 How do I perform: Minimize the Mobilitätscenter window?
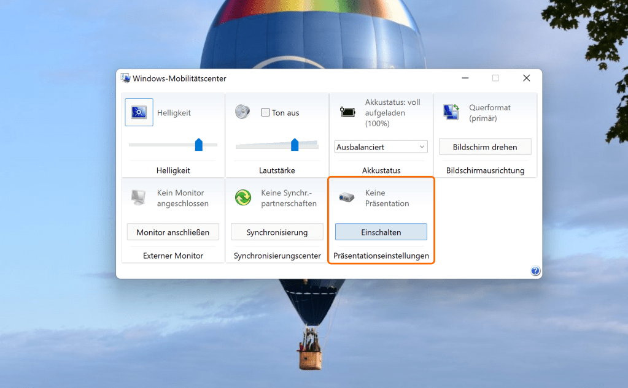465,78
